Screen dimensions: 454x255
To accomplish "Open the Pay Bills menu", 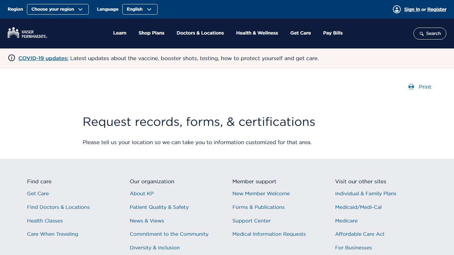I will point(333,33).
